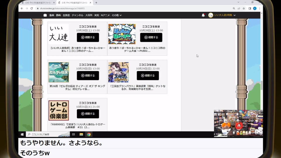This screenshot has width=281, height=158.
Task: Click 視聴する for 三国志グランバウト broadcast
Action: pos(148,75)
